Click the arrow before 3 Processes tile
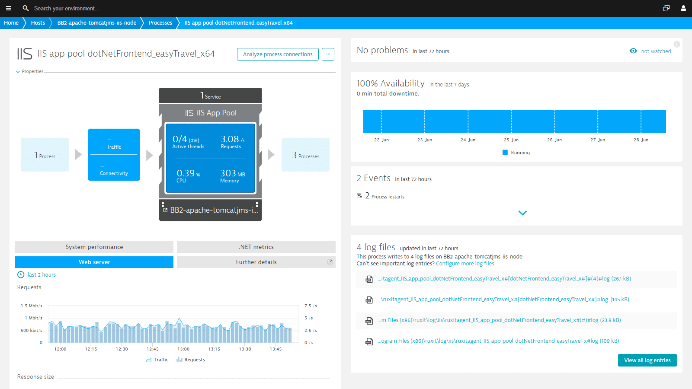 (x=271, y=154)
